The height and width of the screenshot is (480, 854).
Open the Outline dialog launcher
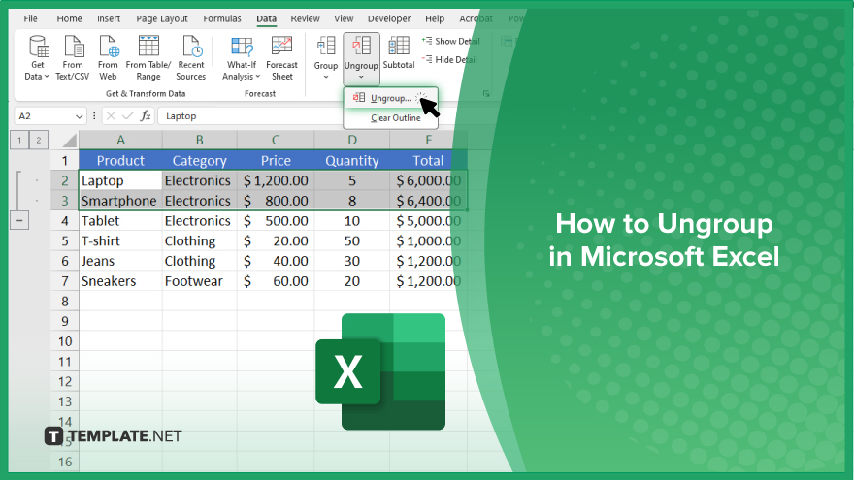click(486, 94)
